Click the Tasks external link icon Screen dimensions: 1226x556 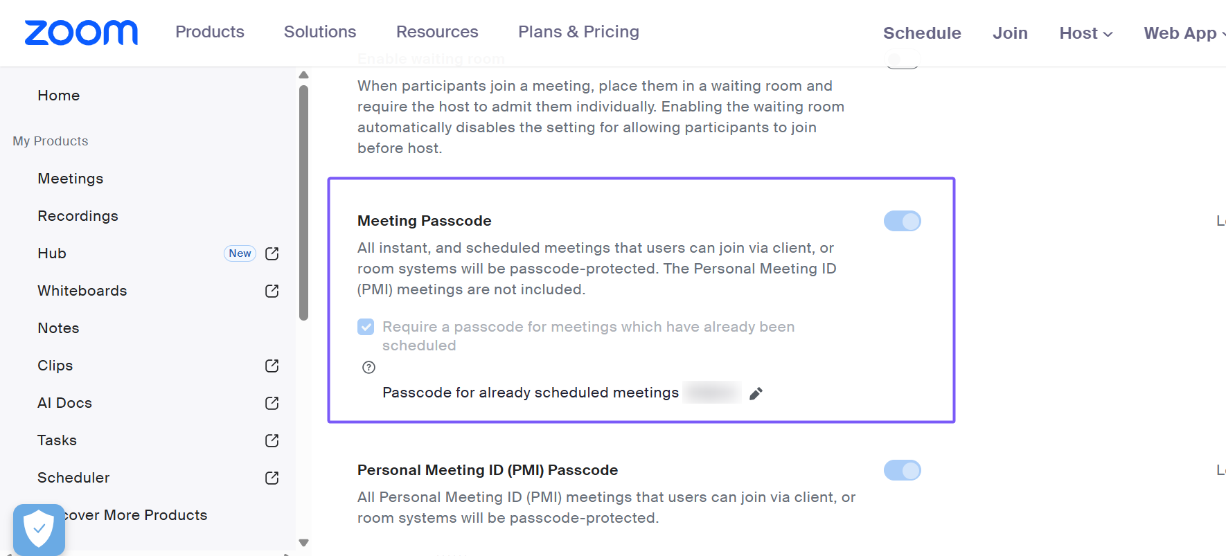[272, 440]
